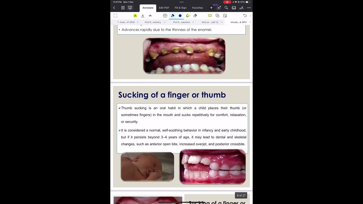Select the text highlight tool
Screen dimensions: 363x204
(135, 16)
